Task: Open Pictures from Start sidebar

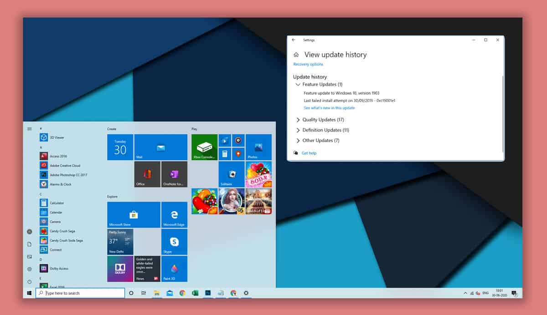Action: pos(30,257)
